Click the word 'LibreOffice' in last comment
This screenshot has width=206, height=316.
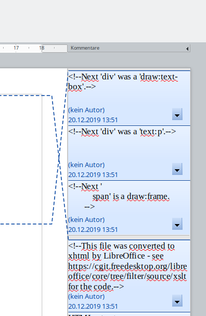[x=124, y=256]
